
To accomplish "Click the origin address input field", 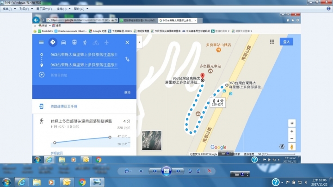I will coord(84,55).
